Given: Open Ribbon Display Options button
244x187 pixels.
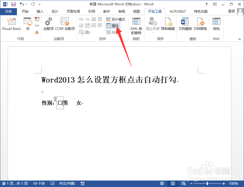Looking at the screenshot, I should (215, 4).
